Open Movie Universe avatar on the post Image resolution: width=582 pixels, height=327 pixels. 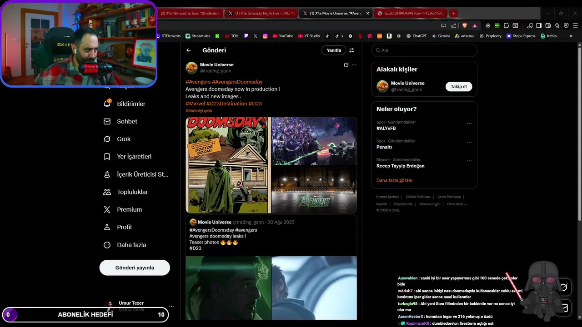coord(191,68)
